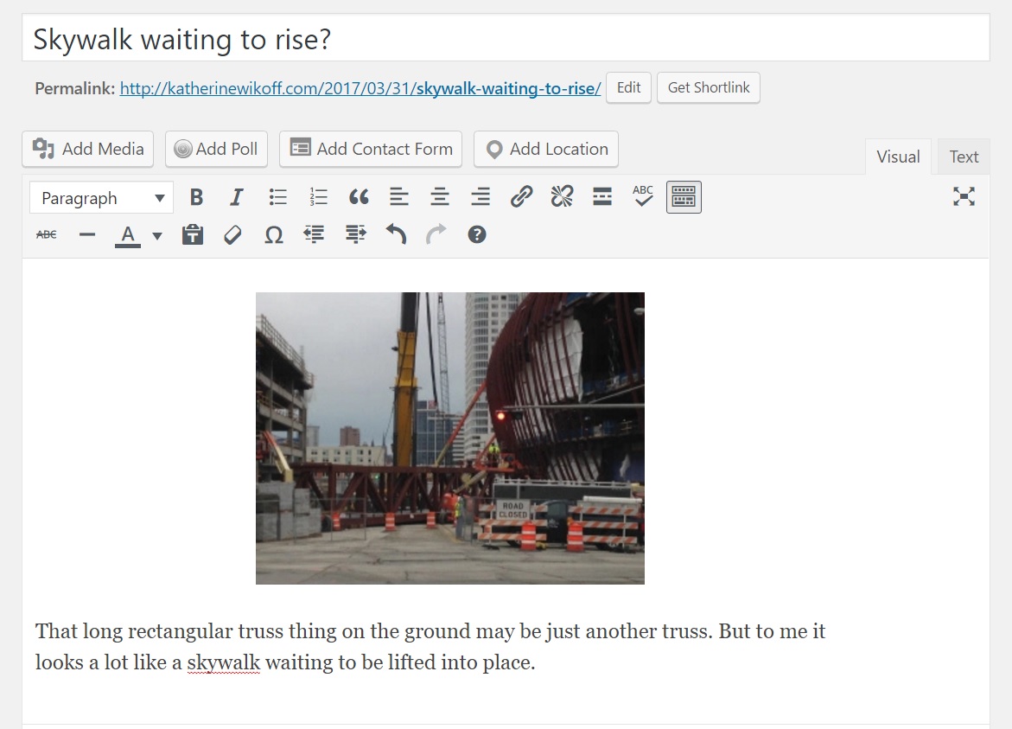1012x729 pixels.
Task: Apply blockquote formatting
Action: pos(359,197)
